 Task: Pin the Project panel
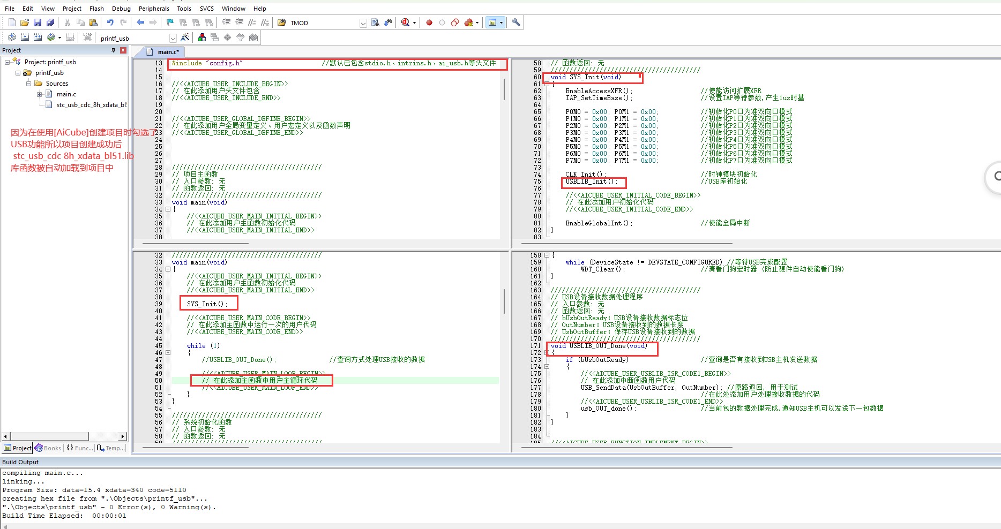click(x=113, y=50)
